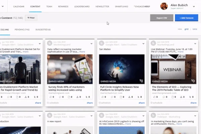The height and width of the screenshot is (134, 201).
Task: Click the like icon on the Survey finds 89% card
Action: tap(51, 97)
